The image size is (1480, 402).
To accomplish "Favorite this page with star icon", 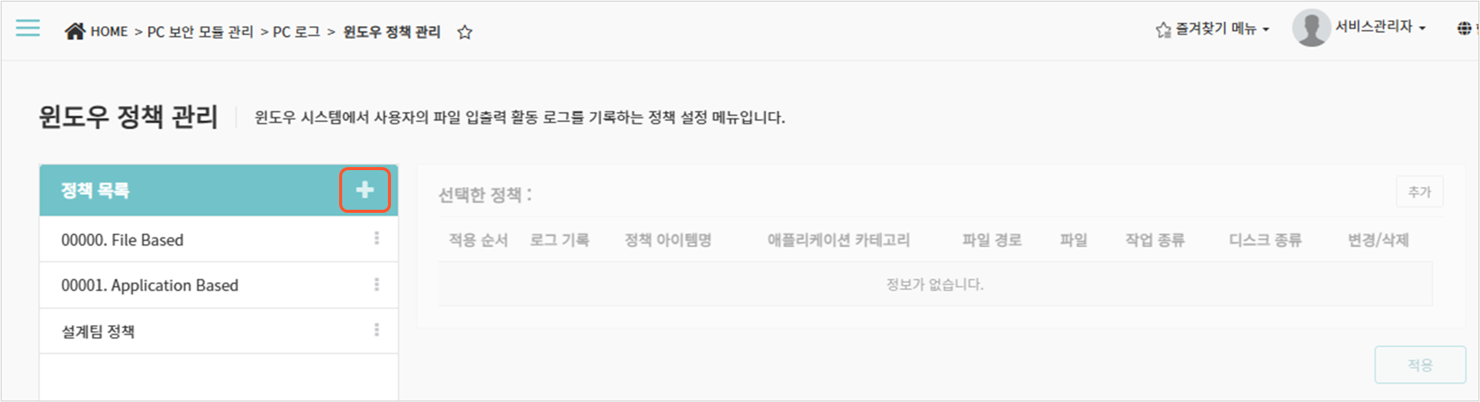I will click(464, 32).
